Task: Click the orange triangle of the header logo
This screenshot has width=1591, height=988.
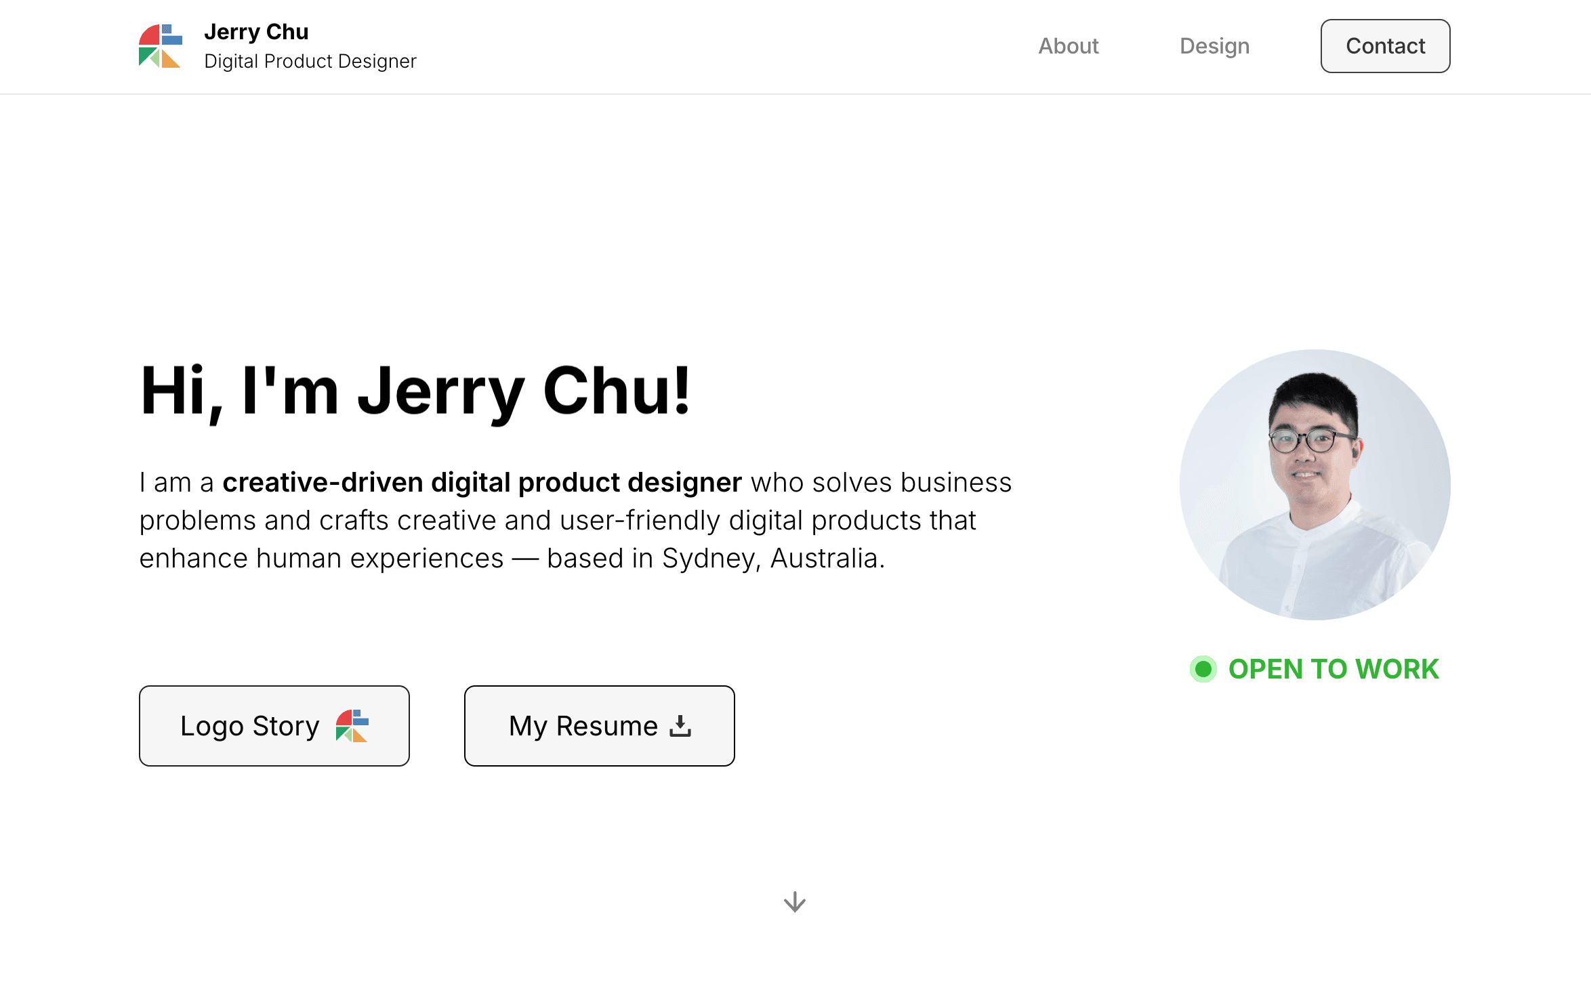Action: [169, 60]
